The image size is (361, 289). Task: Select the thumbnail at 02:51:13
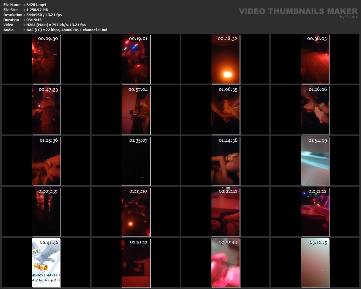tap(136, 263)
